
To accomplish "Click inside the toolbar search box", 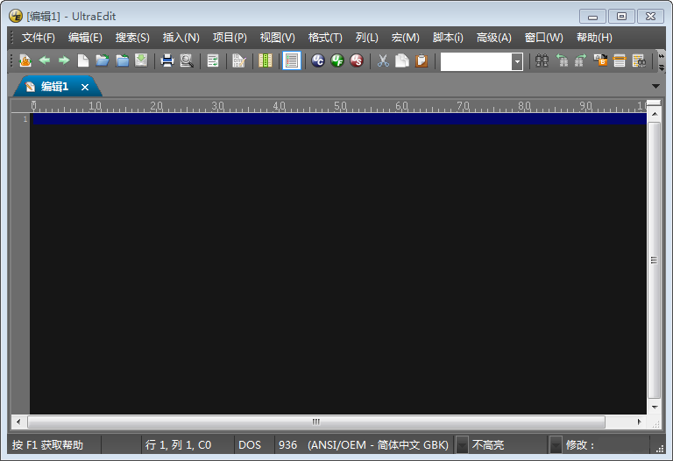I will pyautogui.click(x=476, y=62).
